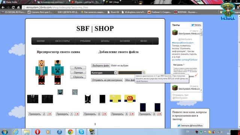The image size is (240, 135).
Task: Select the blue troll face thumbnail
Action: pos(60,92)
